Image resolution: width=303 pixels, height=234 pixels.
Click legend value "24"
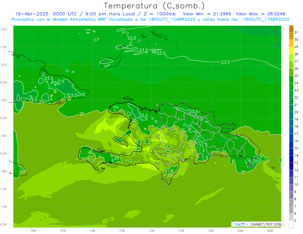pyautogui.click(x=296, y=83)
